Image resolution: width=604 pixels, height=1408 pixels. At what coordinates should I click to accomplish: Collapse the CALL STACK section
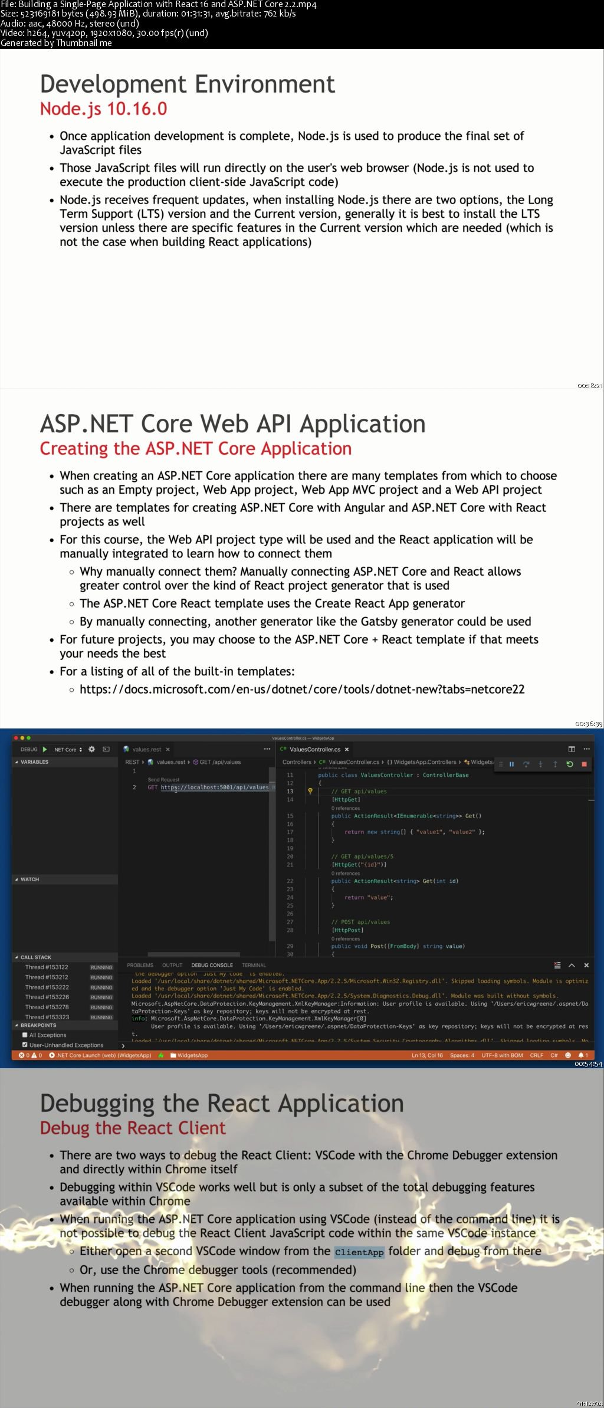pos(65,957)
